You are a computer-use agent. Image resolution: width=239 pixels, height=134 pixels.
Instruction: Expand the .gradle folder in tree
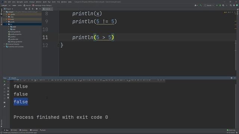pos(7,14)
